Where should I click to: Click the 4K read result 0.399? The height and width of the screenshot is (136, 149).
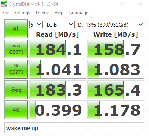pyautogui.click(x=58, y=110)
